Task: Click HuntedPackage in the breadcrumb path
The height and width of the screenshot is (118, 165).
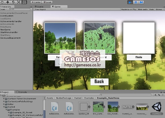Action: point(63,98)
